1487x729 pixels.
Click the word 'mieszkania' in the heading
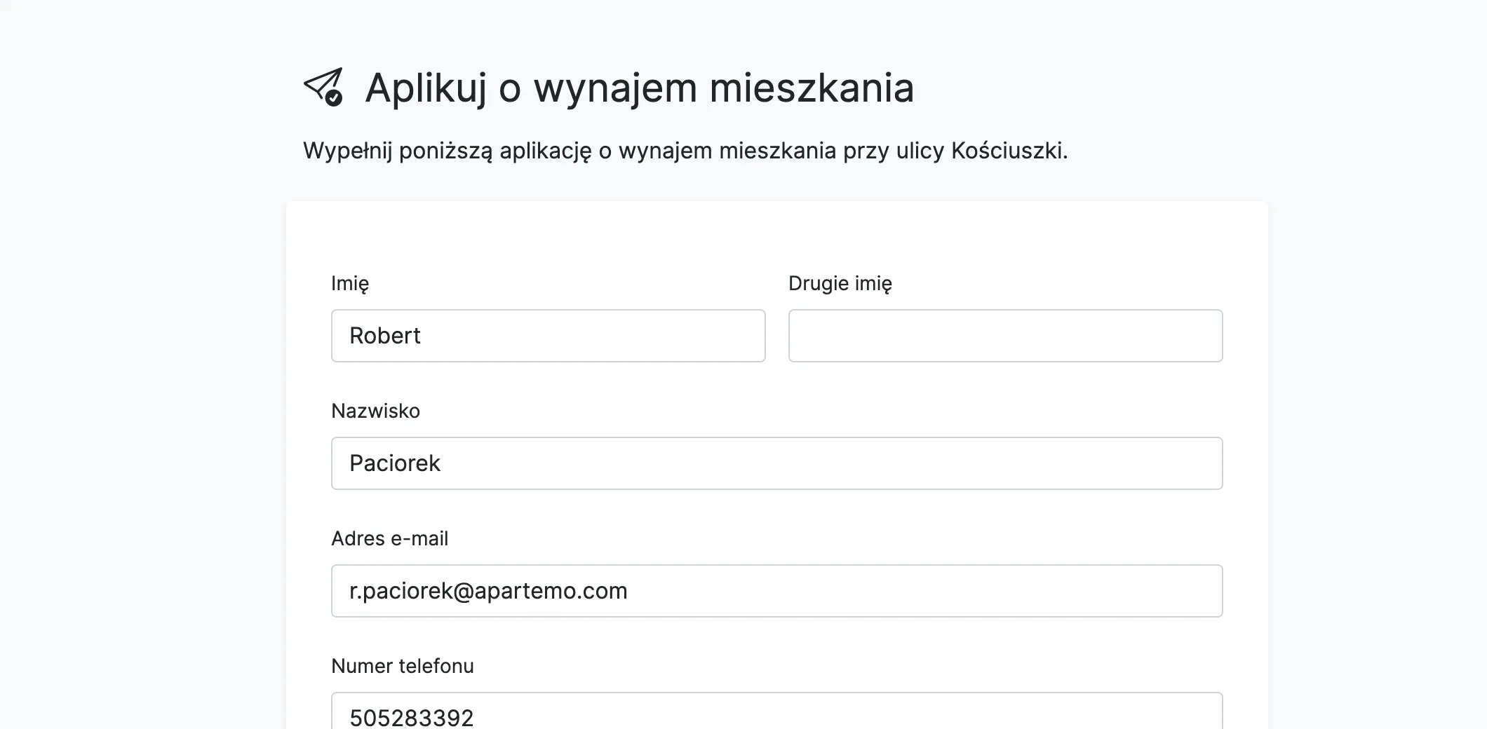(x=812, y=88)
